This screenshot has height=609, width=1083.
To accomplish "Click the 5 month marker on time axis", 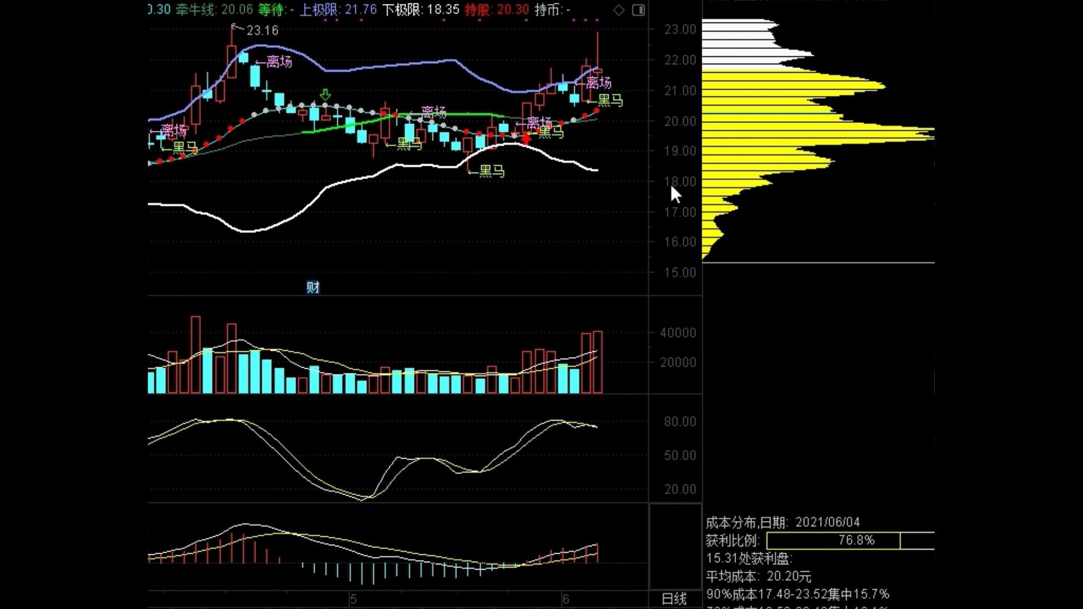I will (x=353, y=599).
